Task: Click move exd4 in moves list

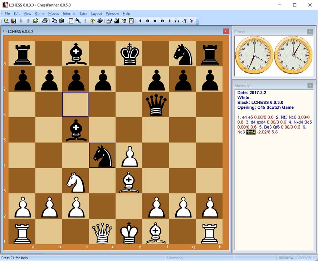Action: pyautogui.click(x=261, y=122)
